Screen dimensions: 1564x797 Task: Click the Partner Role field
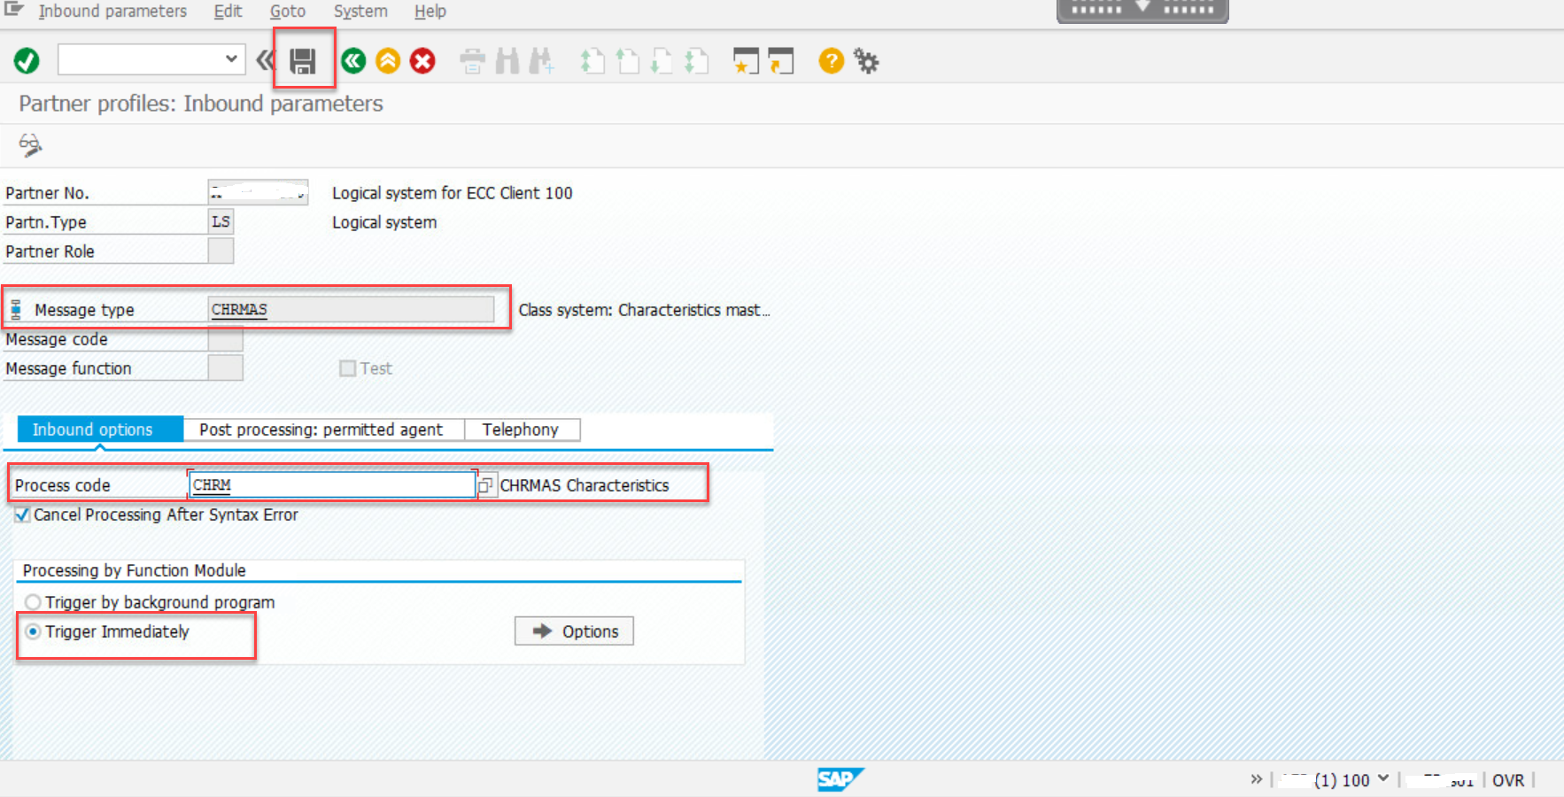pos(221,251)
